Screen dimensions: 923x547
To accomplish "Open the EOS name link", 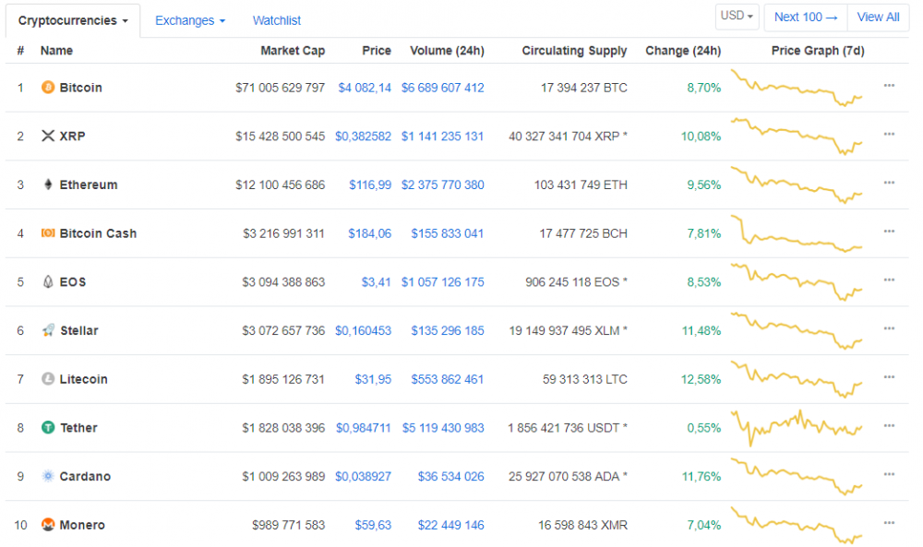I will pos(73,281).
